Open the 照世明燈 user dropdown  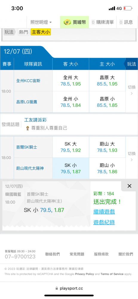click(x=41, y=22)
